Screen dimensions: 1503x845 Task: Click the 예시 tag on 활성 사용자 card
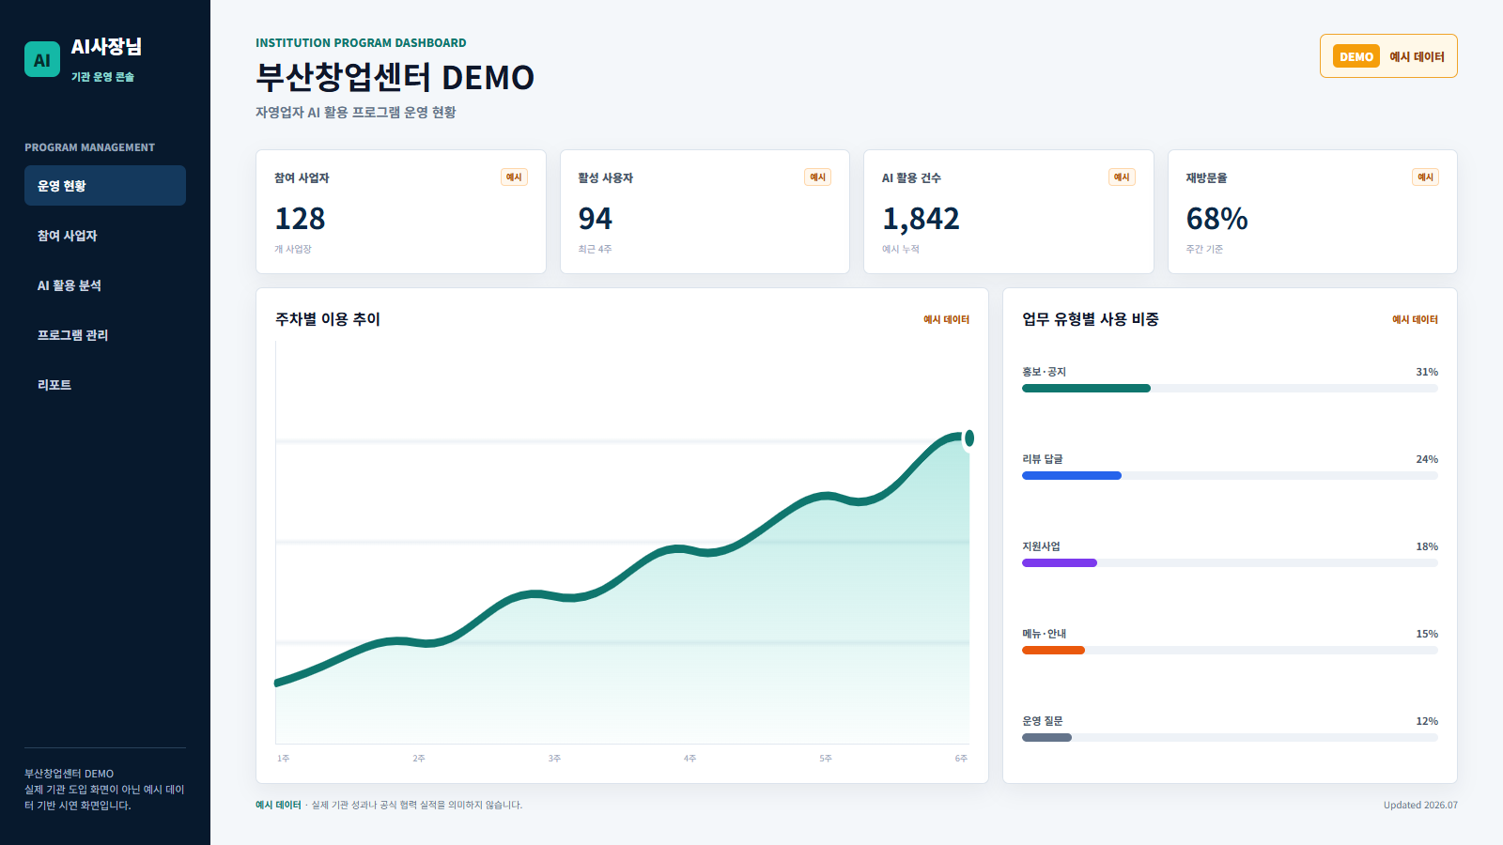817,177
